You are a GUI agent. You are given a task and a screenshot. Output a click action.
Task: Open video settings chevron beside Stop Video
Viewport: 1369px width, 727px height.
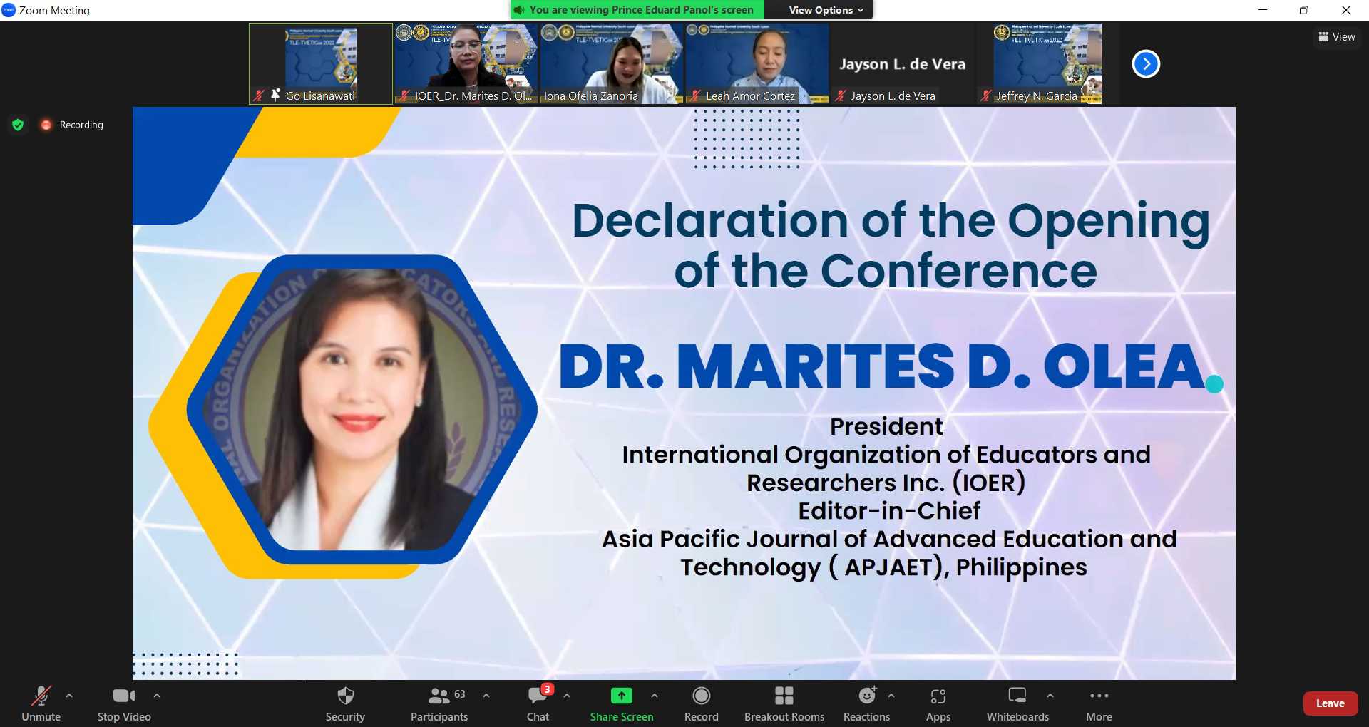coord(156,696)
